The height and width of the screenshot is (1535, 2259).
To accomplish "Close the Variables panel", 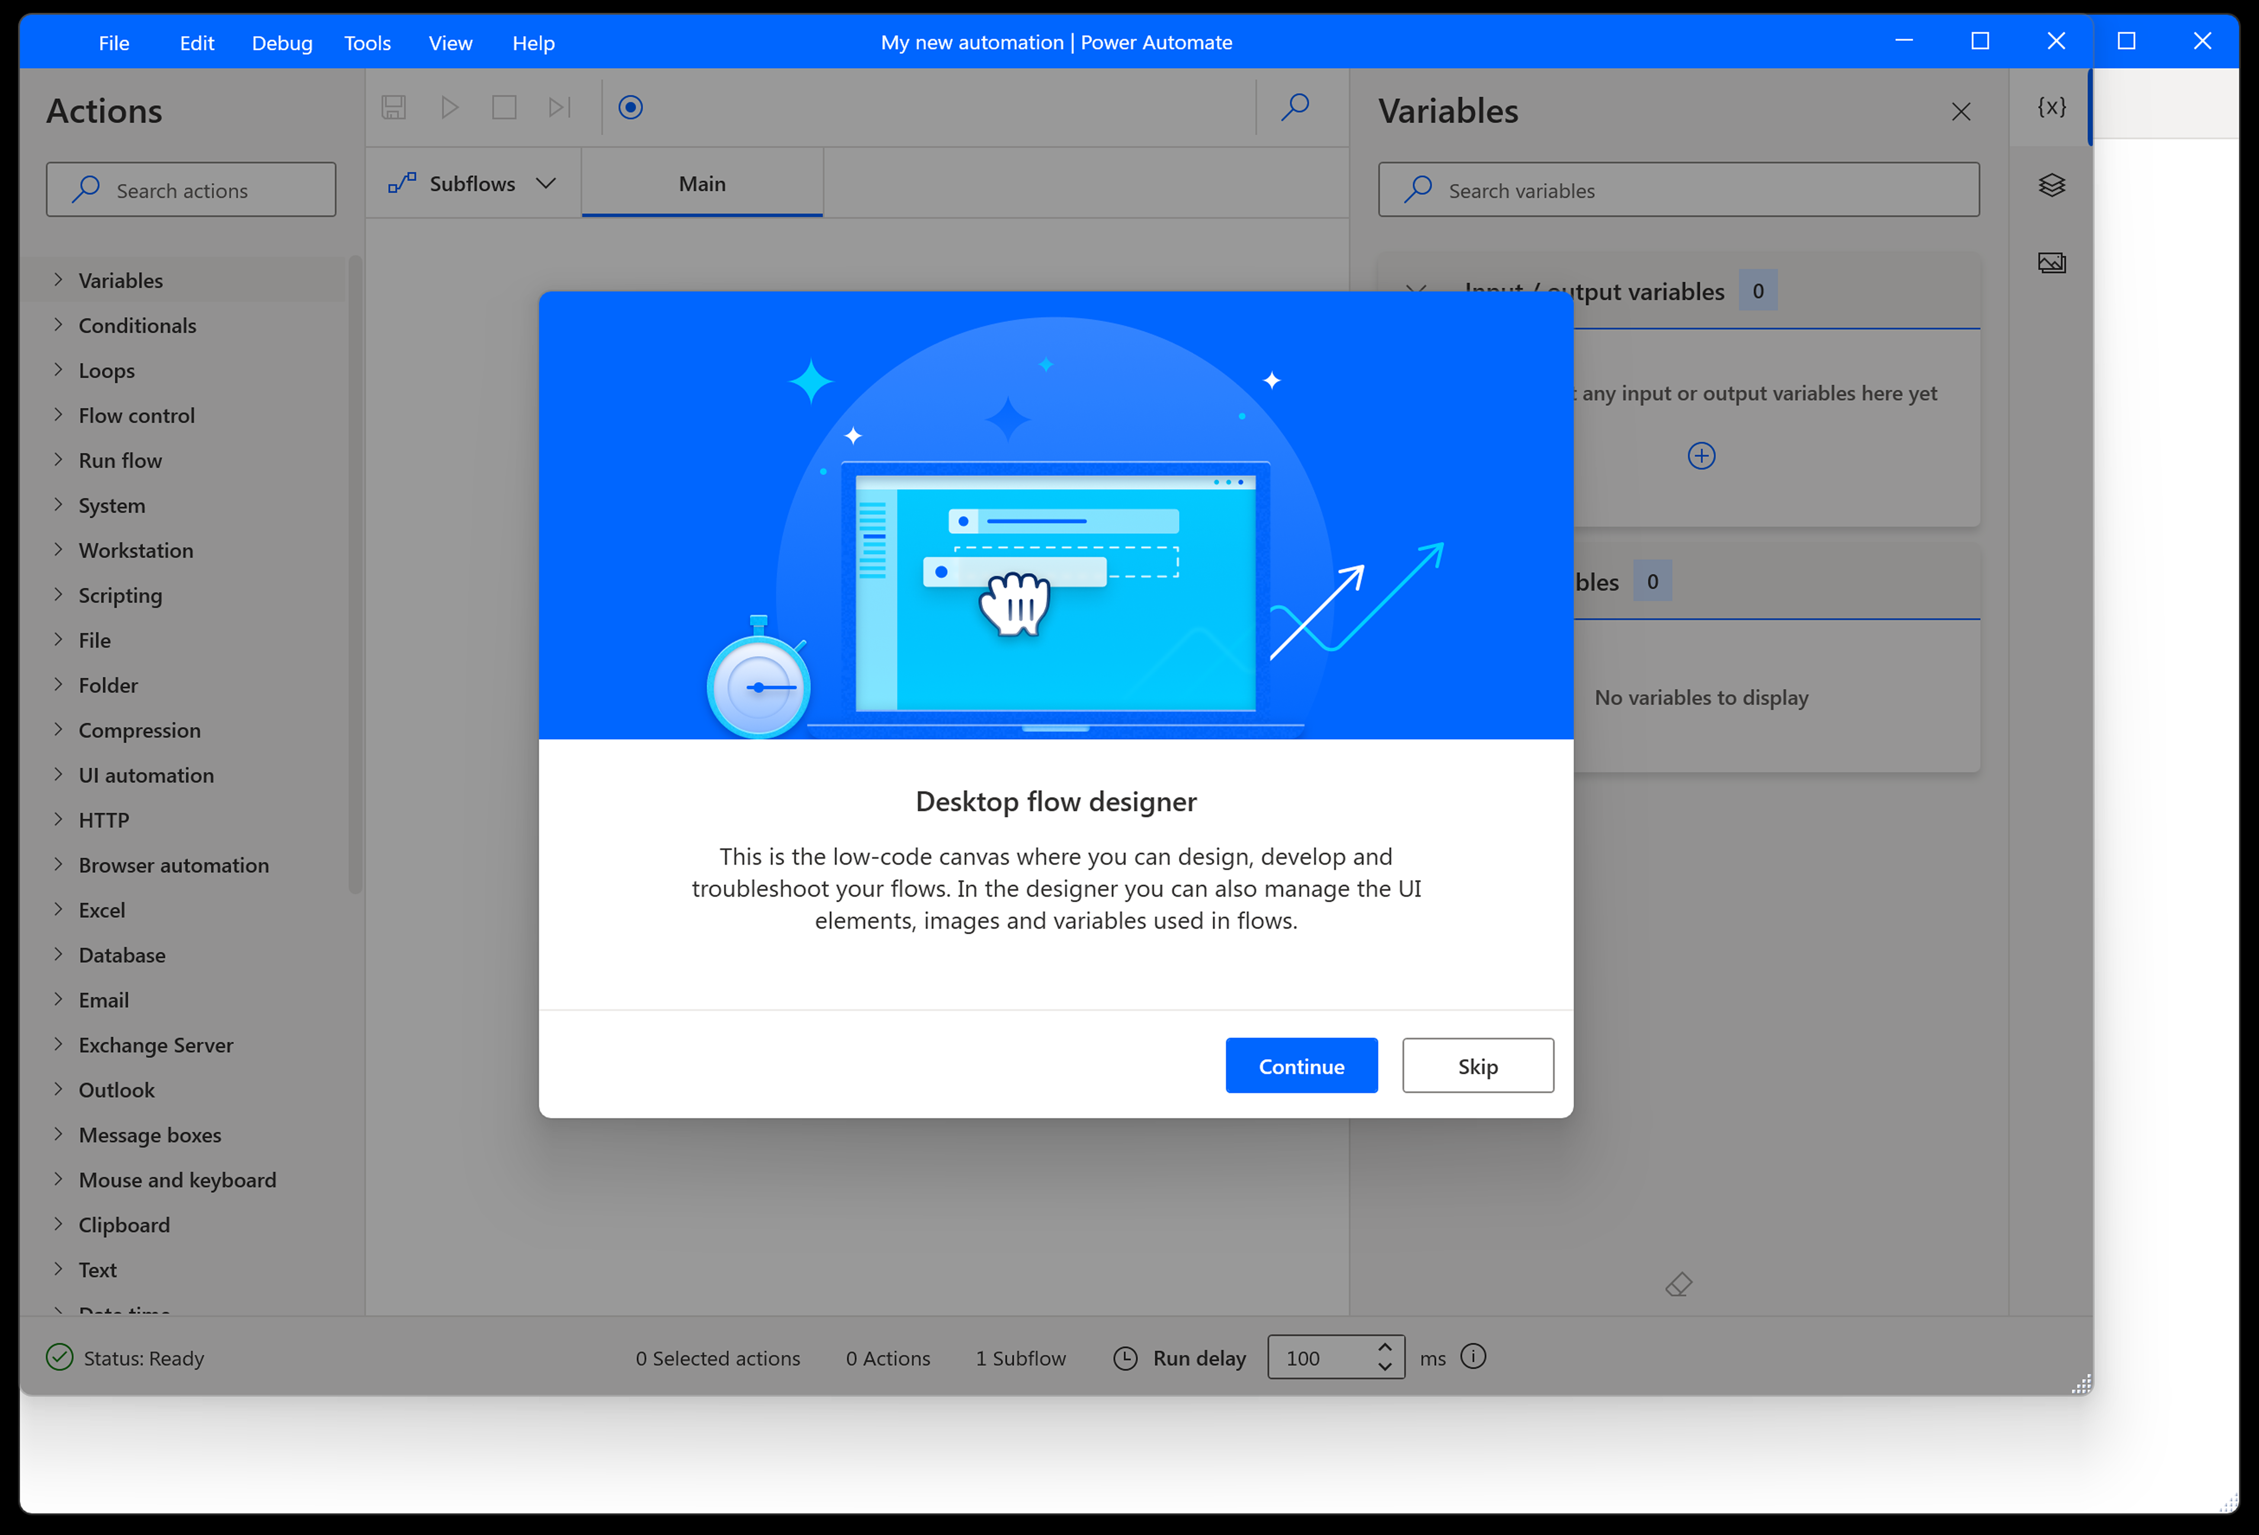I will [1961, 112].
